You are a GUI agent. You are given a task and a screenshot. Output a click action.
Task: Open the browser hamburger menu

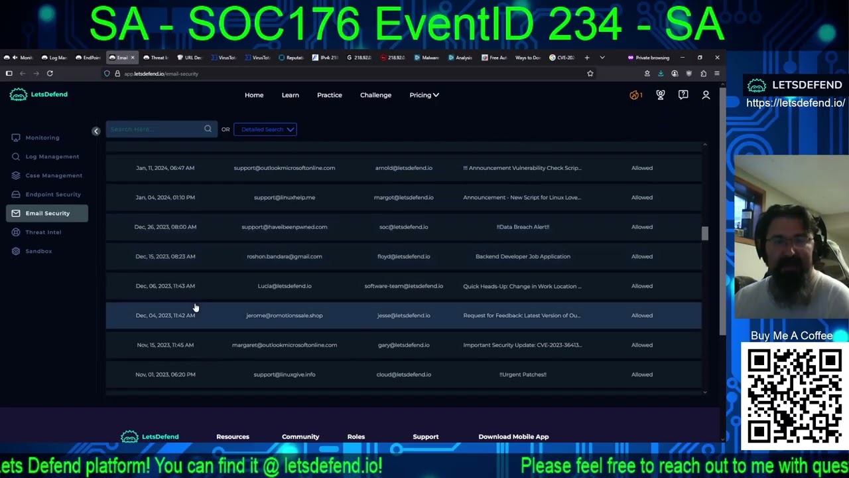717,74
